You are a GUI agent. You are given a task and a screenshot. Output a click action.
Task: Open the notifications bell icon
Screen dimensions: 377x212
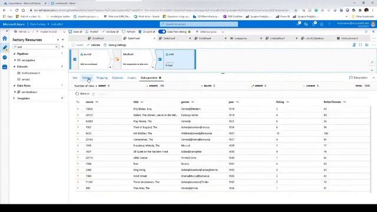click(x=314, y=24)
